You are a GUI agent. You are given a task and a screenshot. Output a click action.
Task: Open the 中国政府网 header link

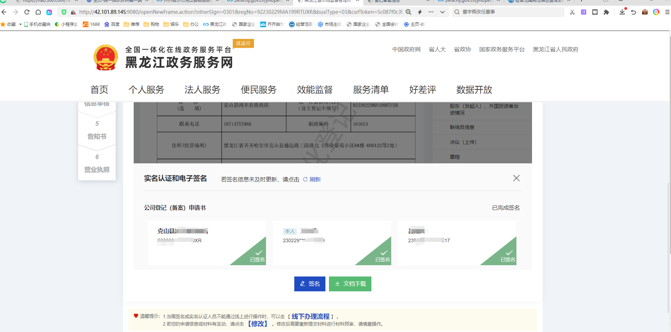[x=406, y=49]
